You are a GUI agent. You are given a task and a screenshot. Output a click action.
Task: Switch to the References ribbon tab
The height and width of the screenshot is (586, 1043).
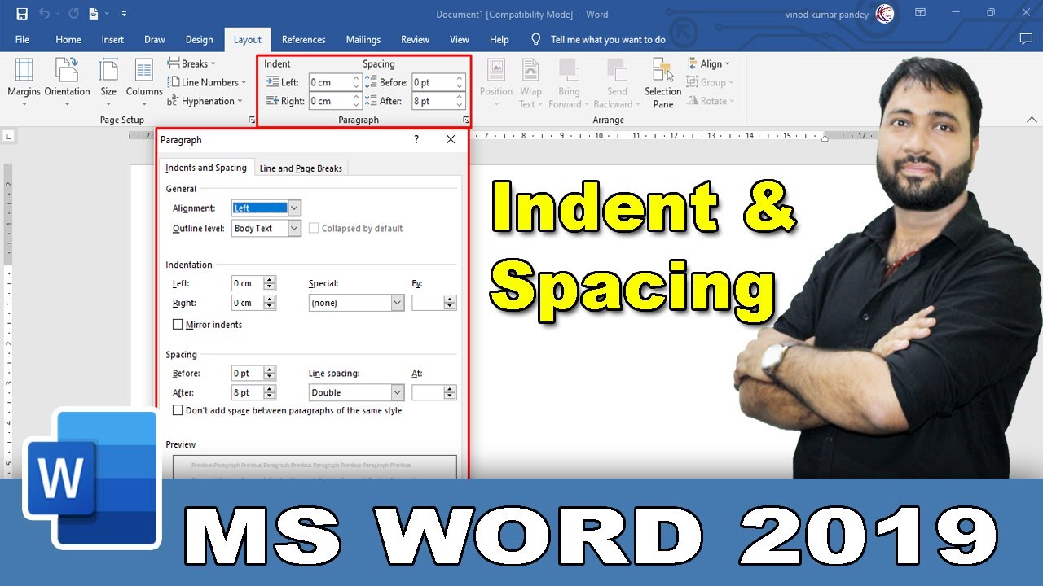coord(303,39)
